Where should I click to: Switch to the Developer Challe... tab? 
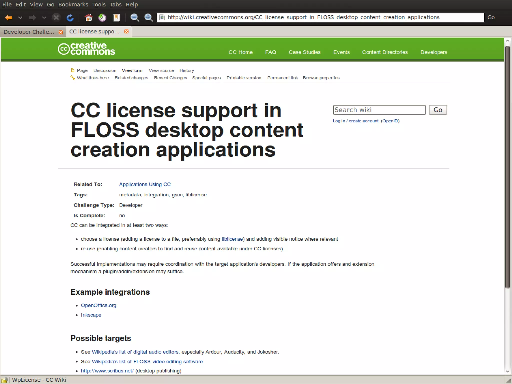pyautogui.click(x=29, y=32)
